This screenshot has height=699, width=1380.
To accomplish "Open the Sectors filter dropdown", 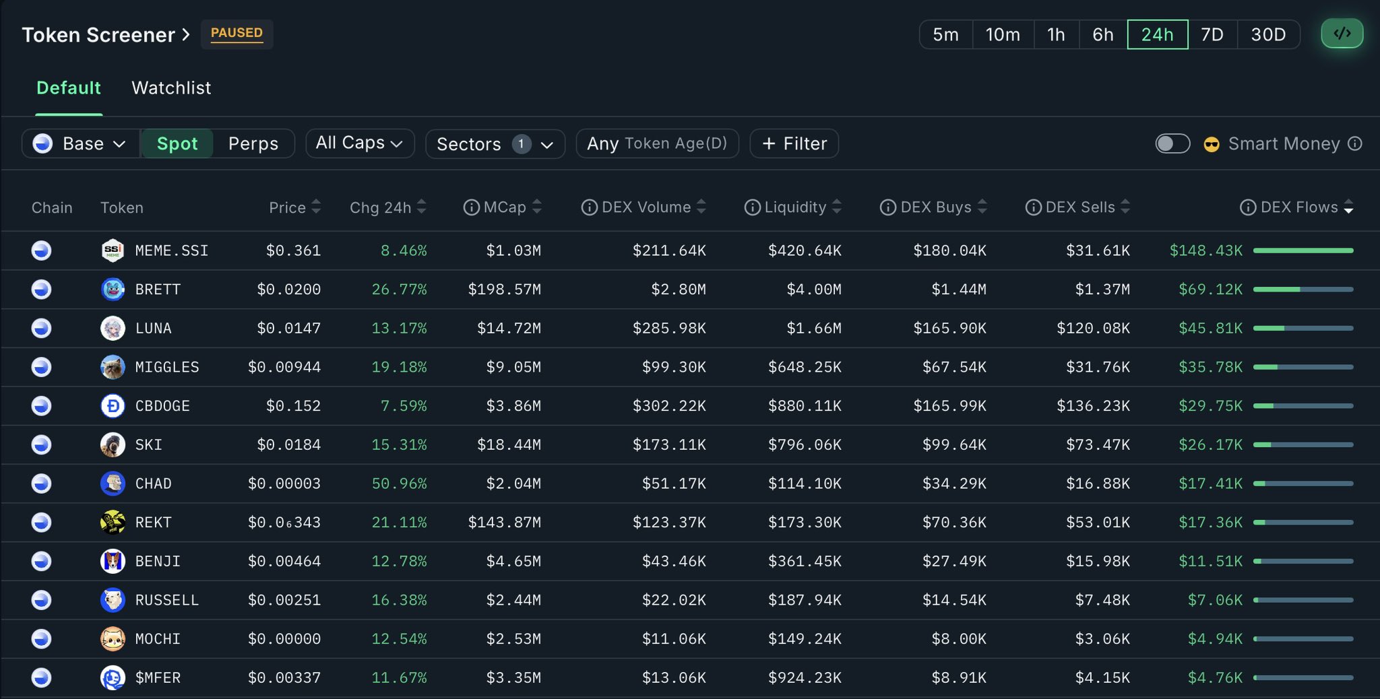I will pyautogui.click(x=495, y=143).
